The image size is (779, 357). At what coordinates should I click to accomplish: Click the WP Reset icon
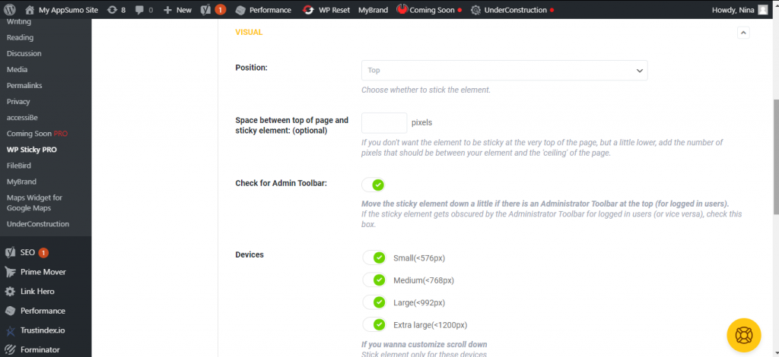[309, 10]
